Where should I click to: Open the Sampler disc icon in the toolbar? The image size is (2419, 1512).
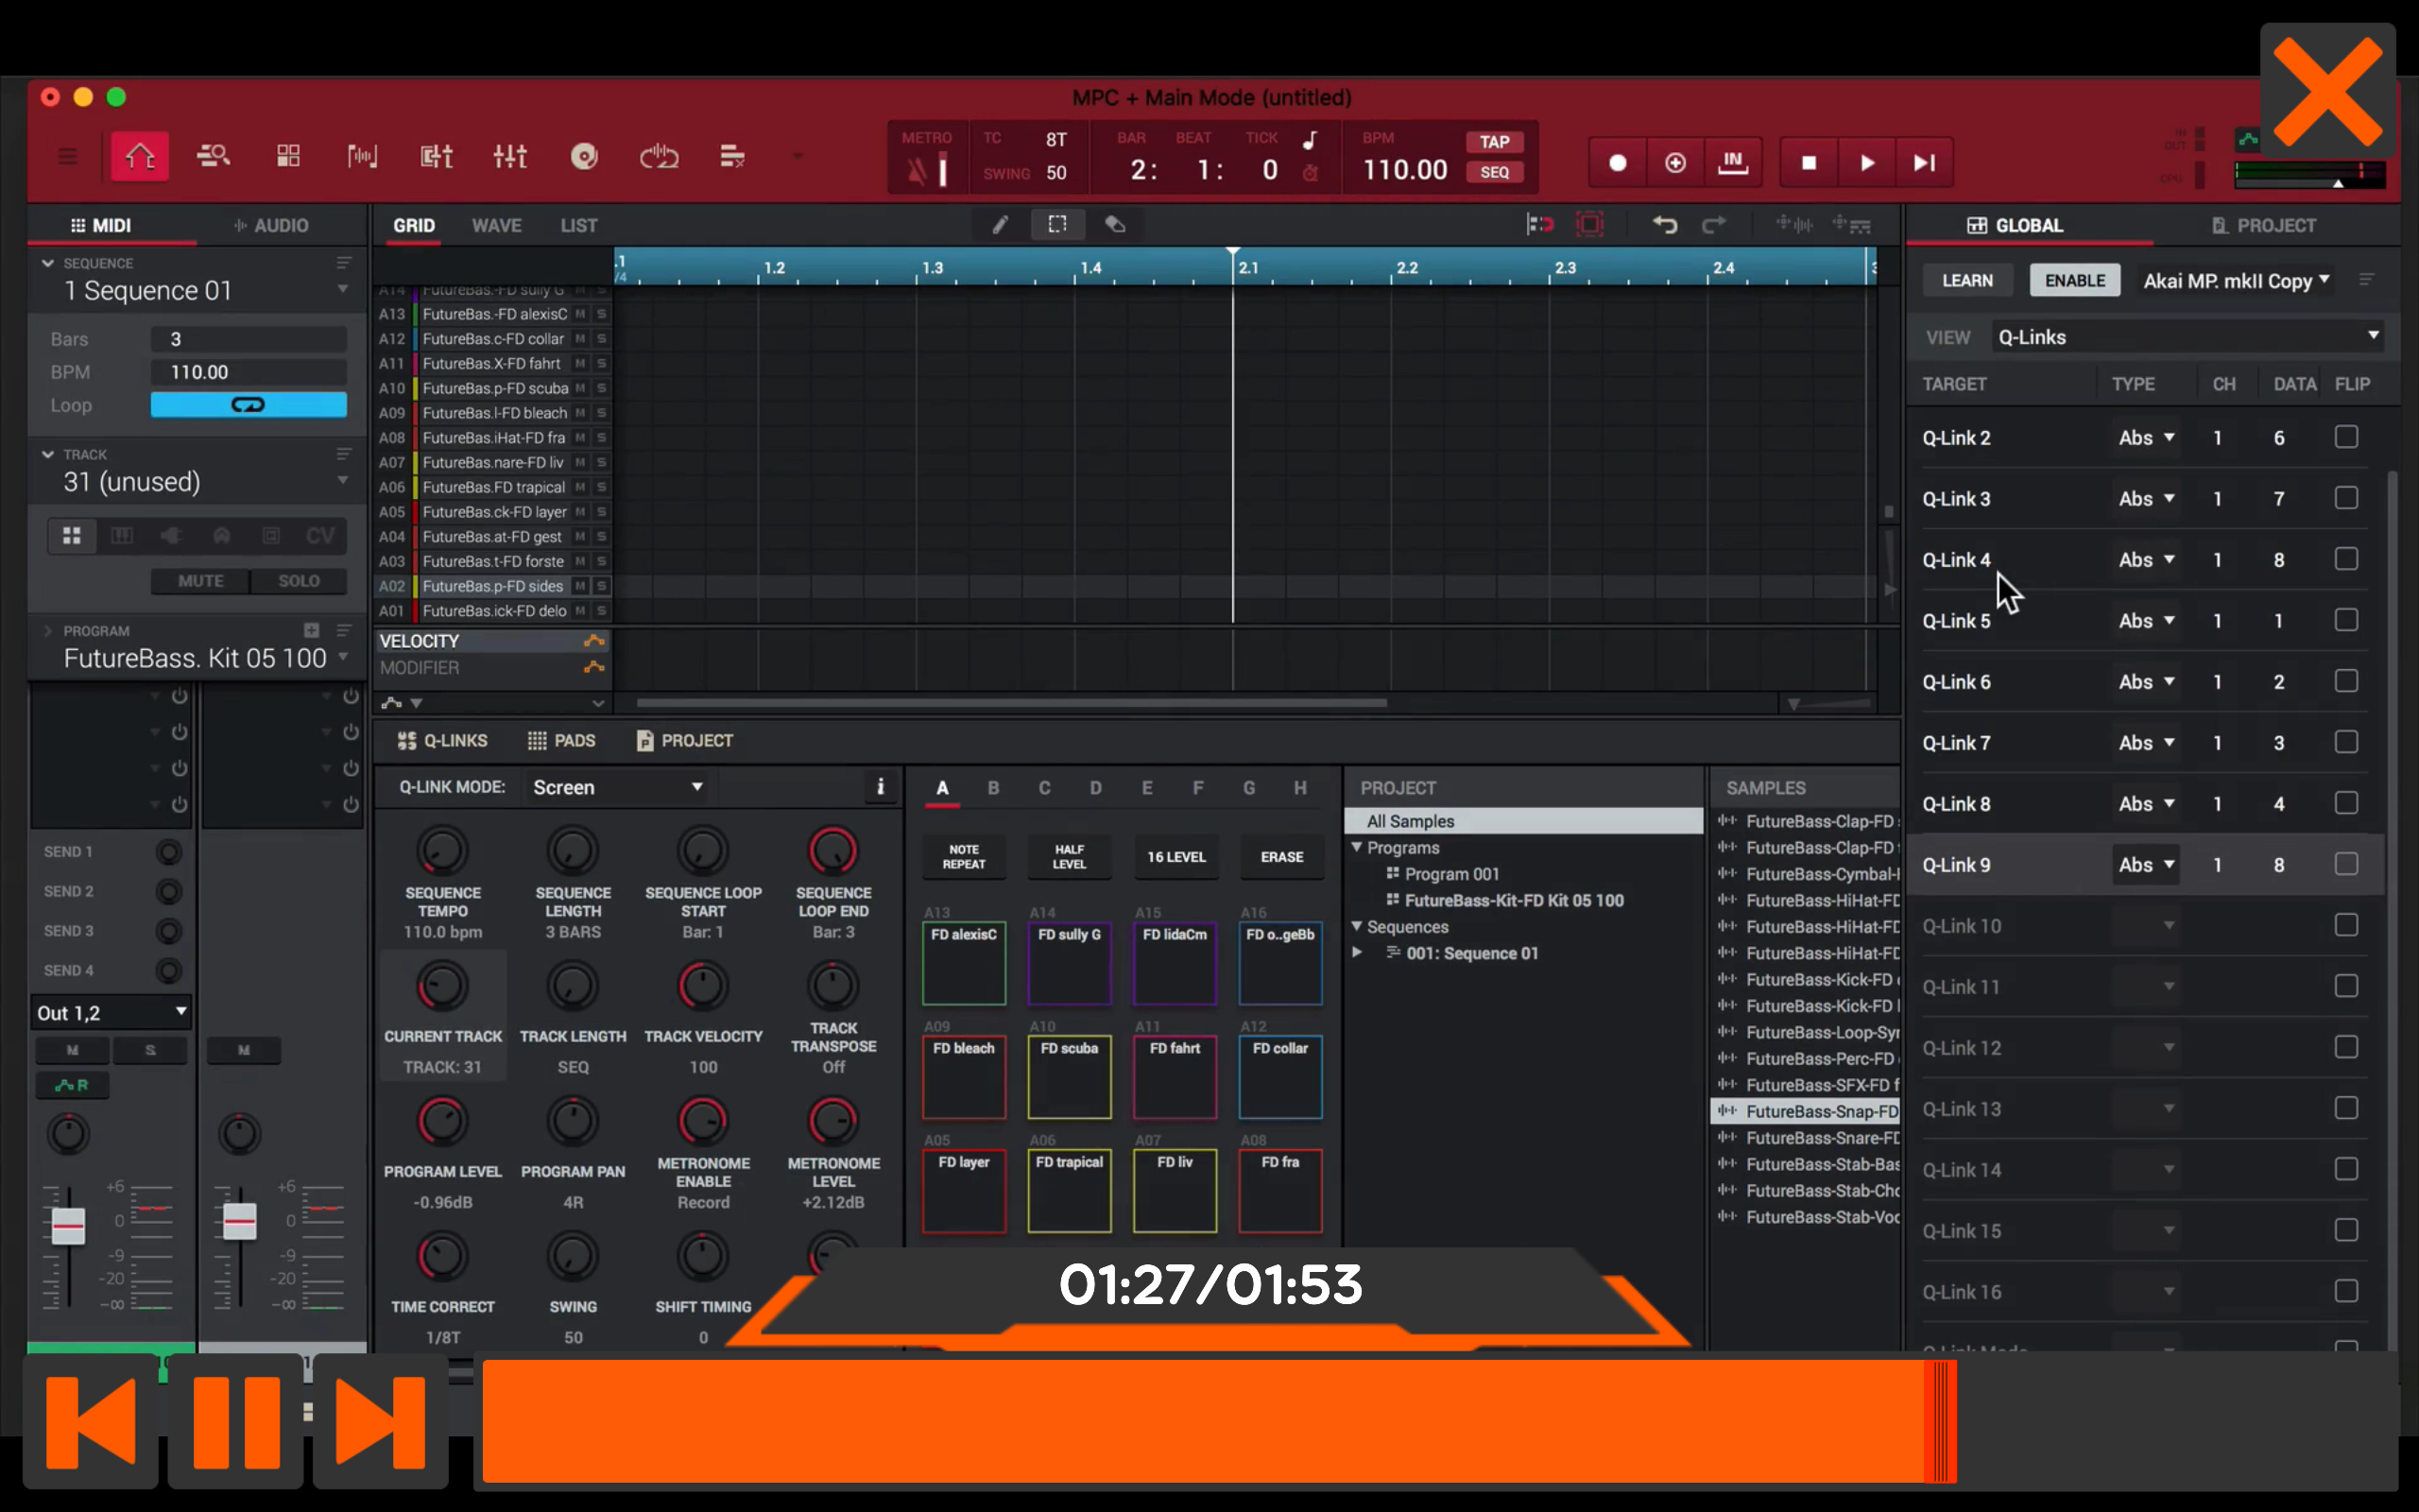(586, 156)
